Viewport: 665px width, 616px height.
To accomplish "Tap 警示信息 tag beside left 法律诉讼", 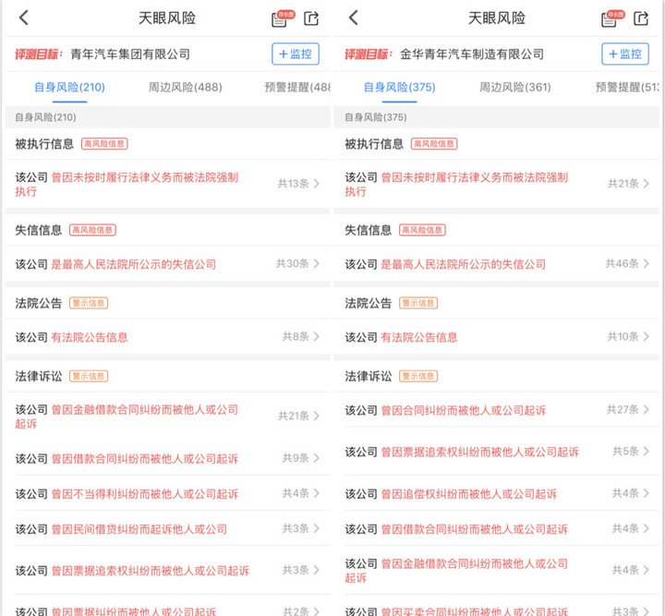I will [x=89, y=376].
